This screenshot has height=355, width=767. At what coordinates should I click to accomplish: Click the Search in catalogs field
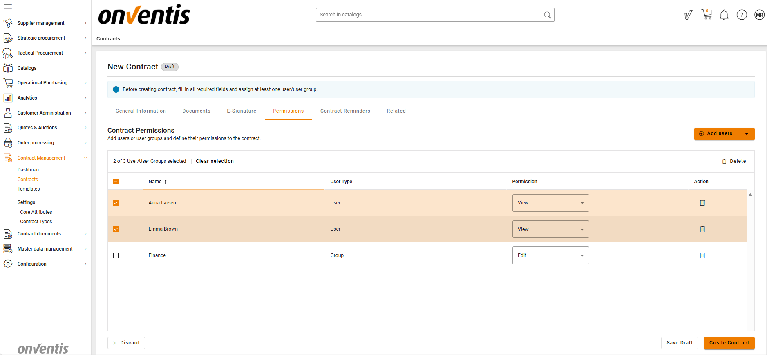pos(429,15)
